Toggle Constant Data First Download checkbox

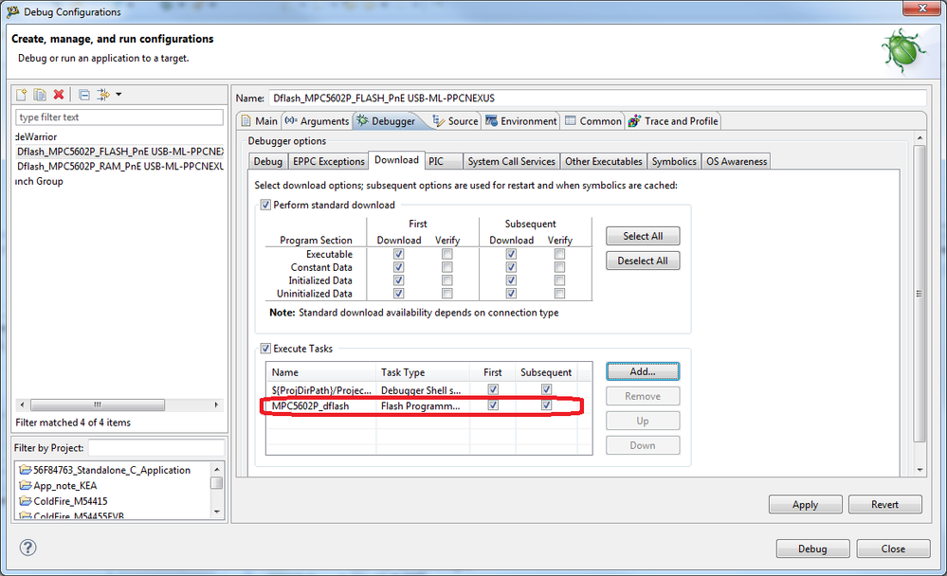[x=398, y=267]
